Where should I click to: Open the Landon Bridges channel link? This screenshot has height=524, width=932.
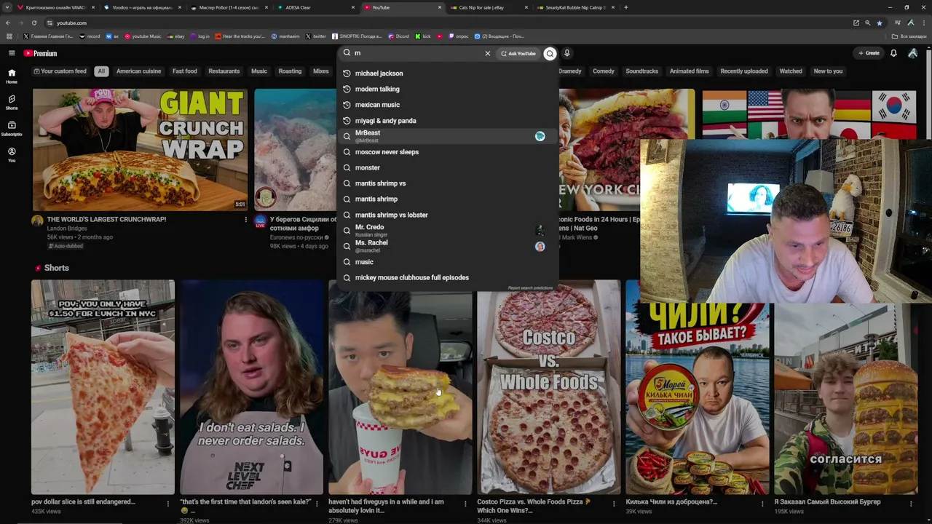[67, 229]
